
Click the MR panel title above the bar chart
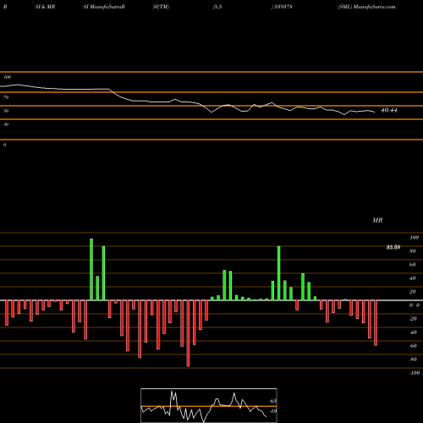pyautogui.click(x=377, y=220)
